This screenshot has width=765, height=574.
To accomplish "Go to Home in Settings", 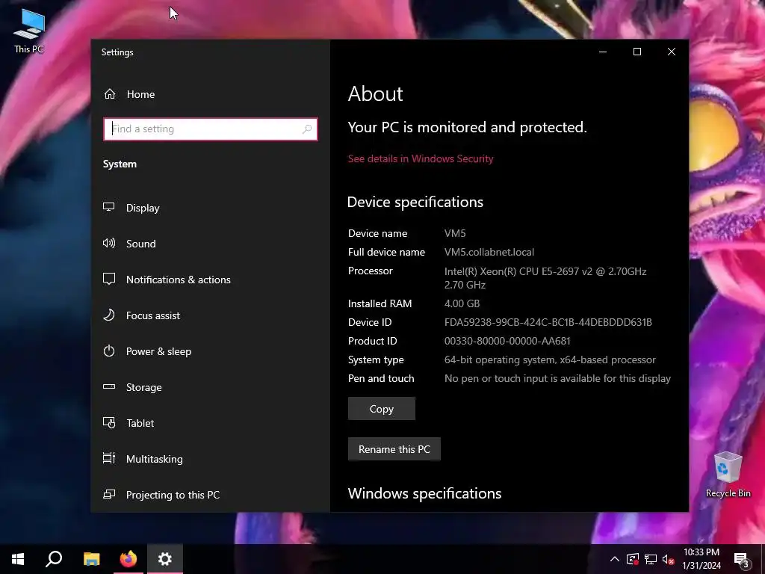I will coord(211,94).
